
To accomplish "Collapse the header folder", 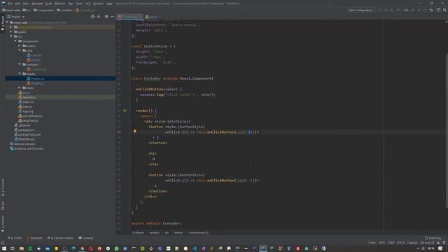I will [20, 73].
